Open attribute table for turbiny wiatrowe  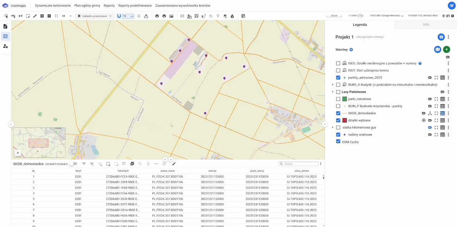(442, 135)
